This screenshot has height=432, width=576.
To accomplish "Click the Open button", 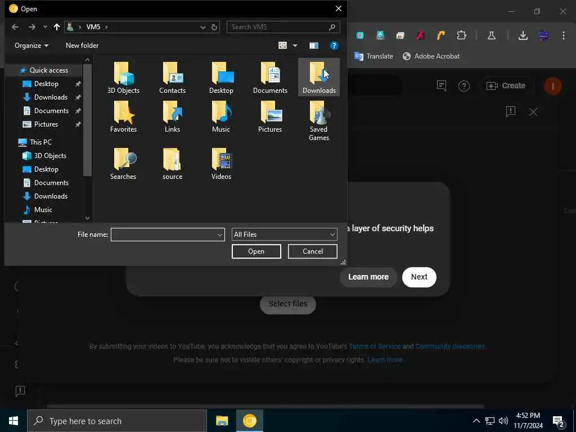I will pos(256,251).
